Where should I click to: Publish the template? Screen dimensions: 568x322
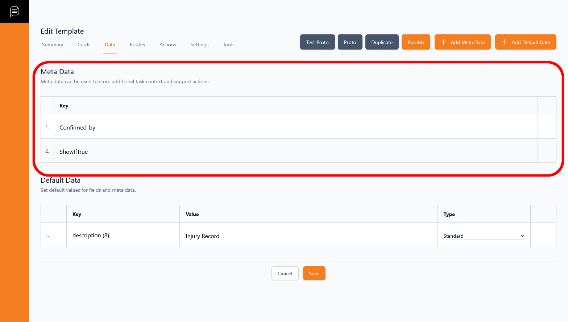415,42
